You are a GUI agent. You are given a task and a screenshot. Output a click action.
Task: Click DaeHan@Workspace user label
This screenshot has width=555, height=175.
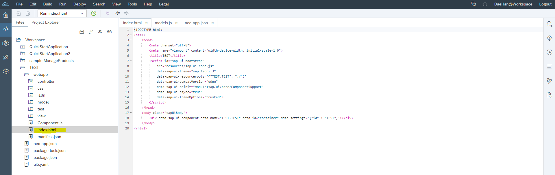point(513,4)
